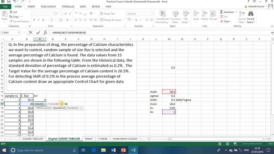Click the Undo arrow in title bar
This screenshot has height=154, width=274.
(x=15, y=1)
